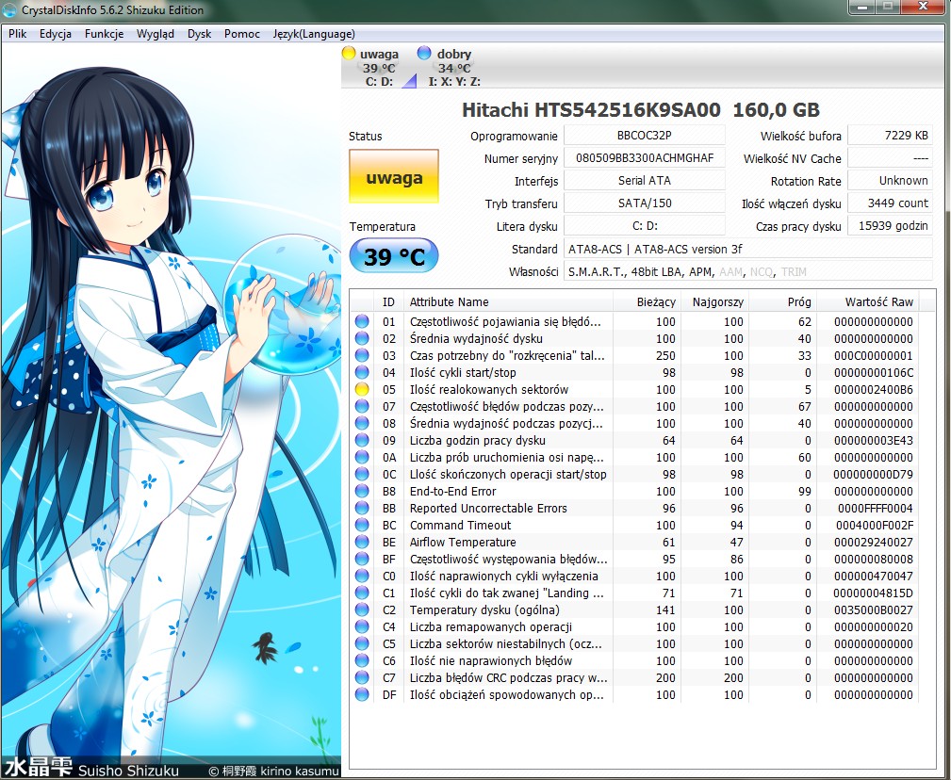Click raw value 0000FFFF0004

(x=876, y=509)
